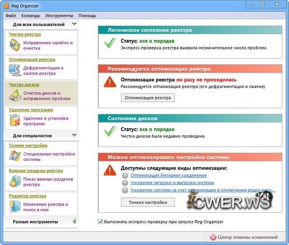Image resolution: width=289 pixels, height=245 pixels.
Task: Click the fine tweaks settings icon
Action: (15, 157)
